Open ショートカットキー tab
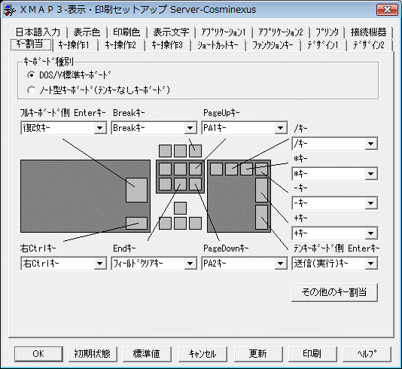 218,45
